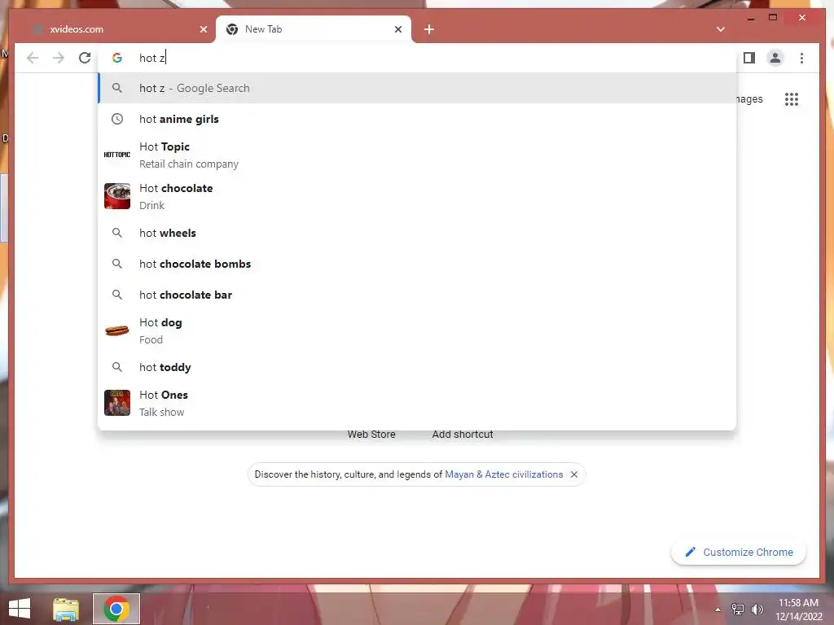Select 'hot chocolate bombs' suggestion
The height and width of the screenshot is (625, 834).
(417, 264)
